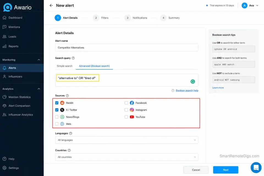Open the All languages dropdown

127,140
